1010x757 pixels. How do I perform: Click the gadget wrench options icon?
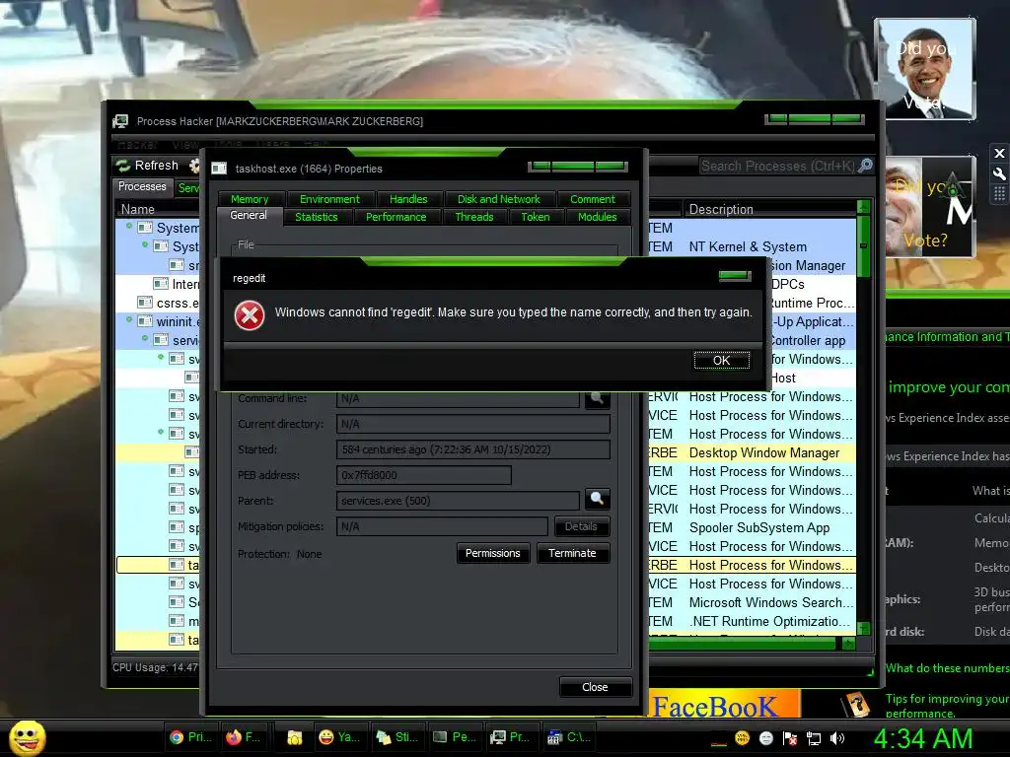click(x=999, y=173)
